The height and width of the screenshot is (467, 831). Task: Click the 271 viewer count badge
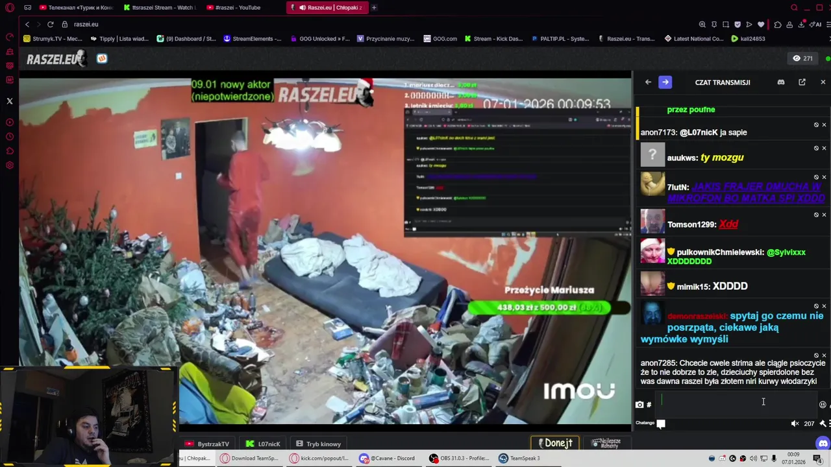point(803,58)
